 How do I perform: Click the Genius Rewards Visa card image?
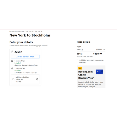click(100, 72)
